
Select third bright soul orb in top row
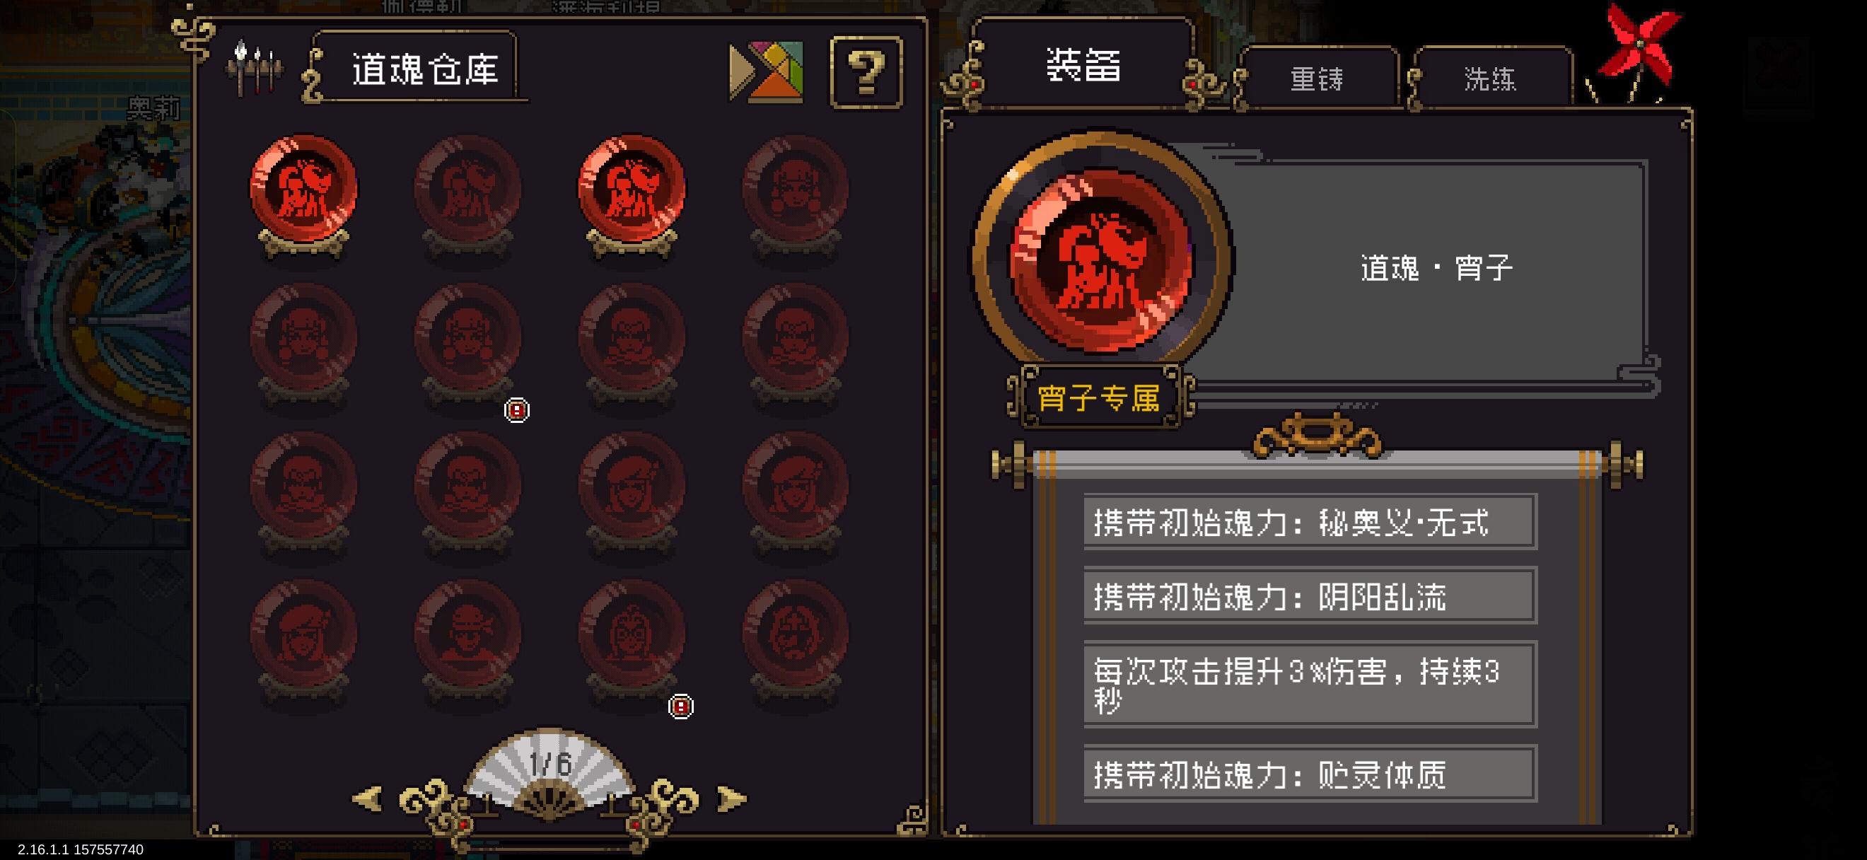pos(632,196)
